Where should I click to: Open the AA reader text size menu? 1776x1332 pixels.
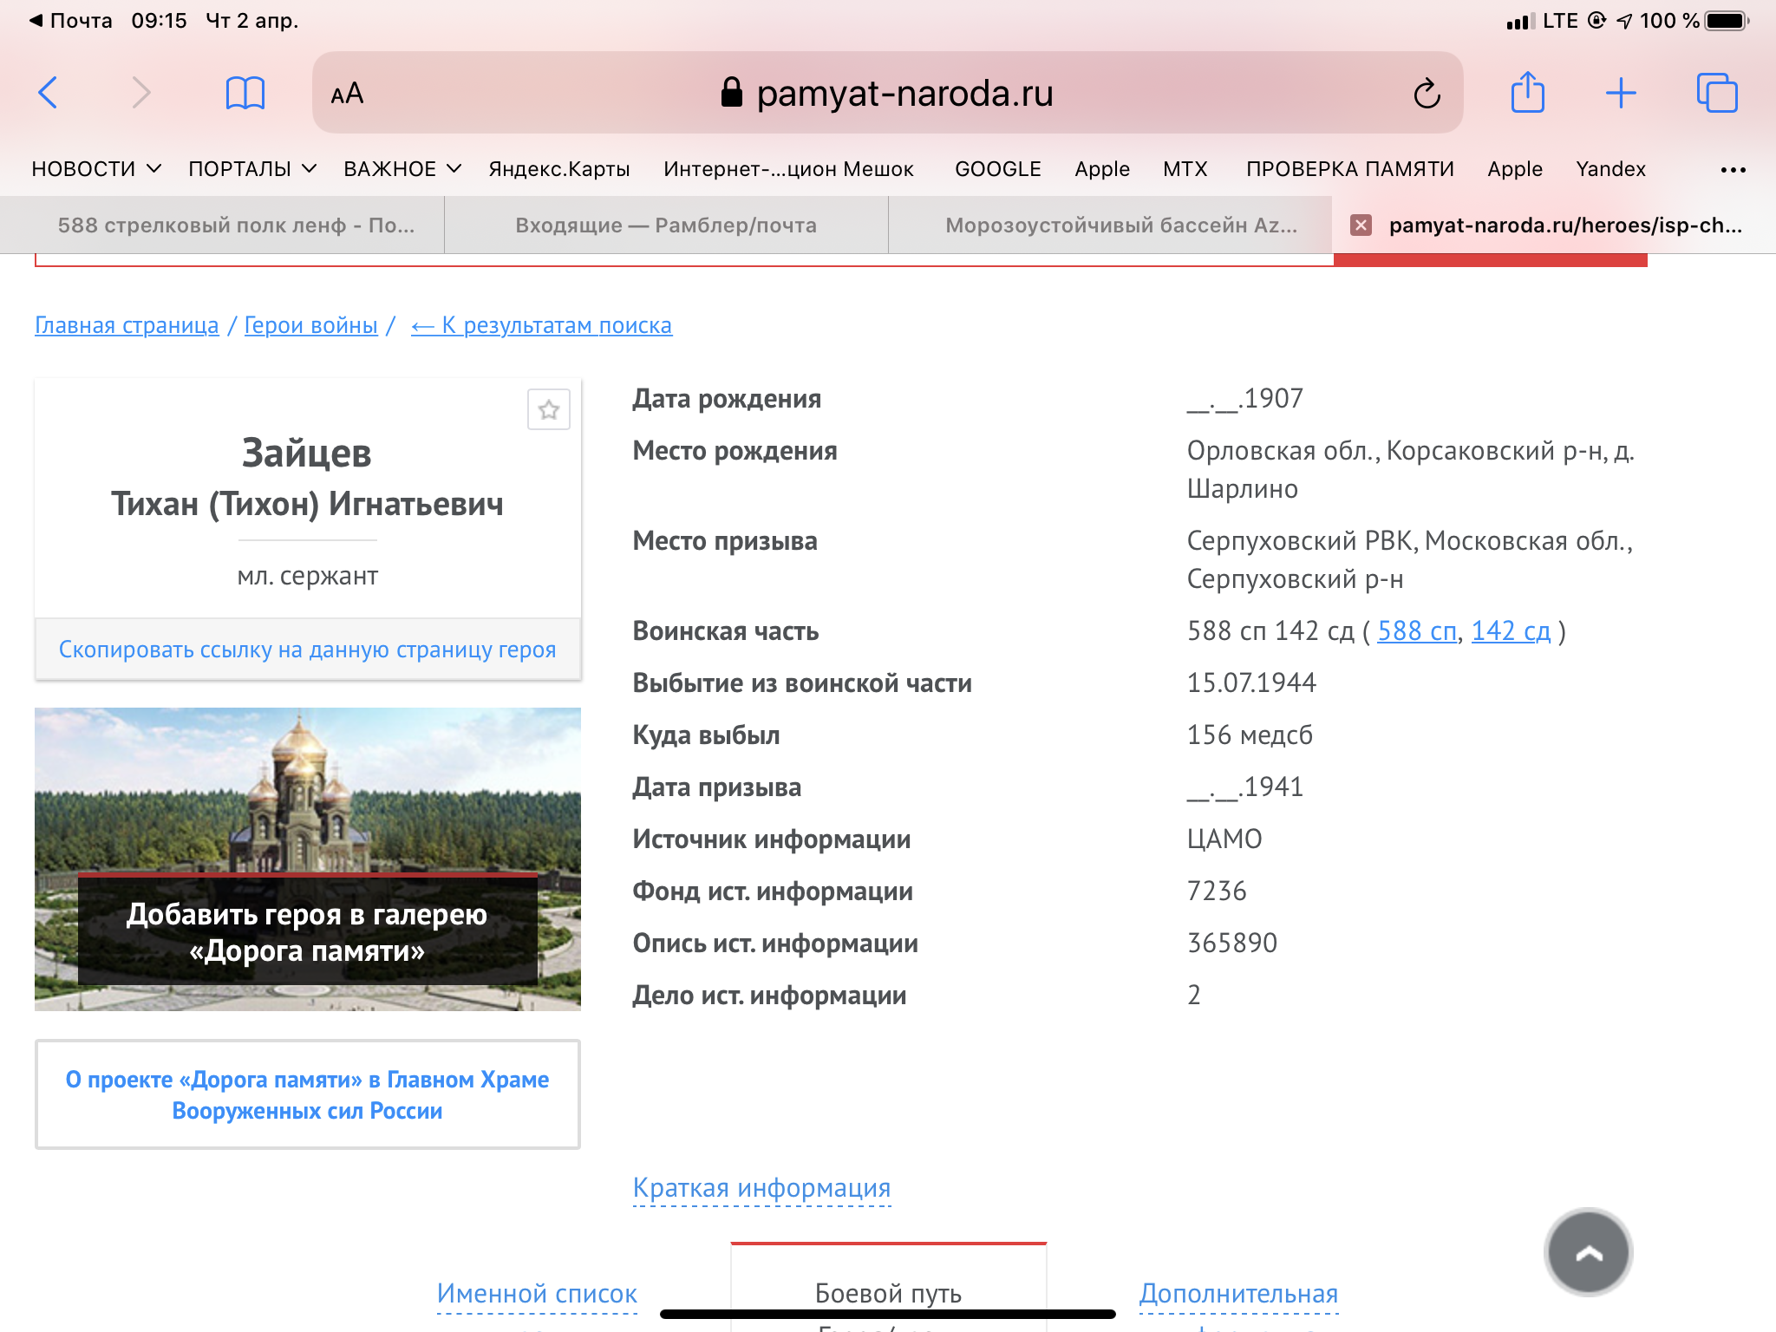tap(347, 94)
